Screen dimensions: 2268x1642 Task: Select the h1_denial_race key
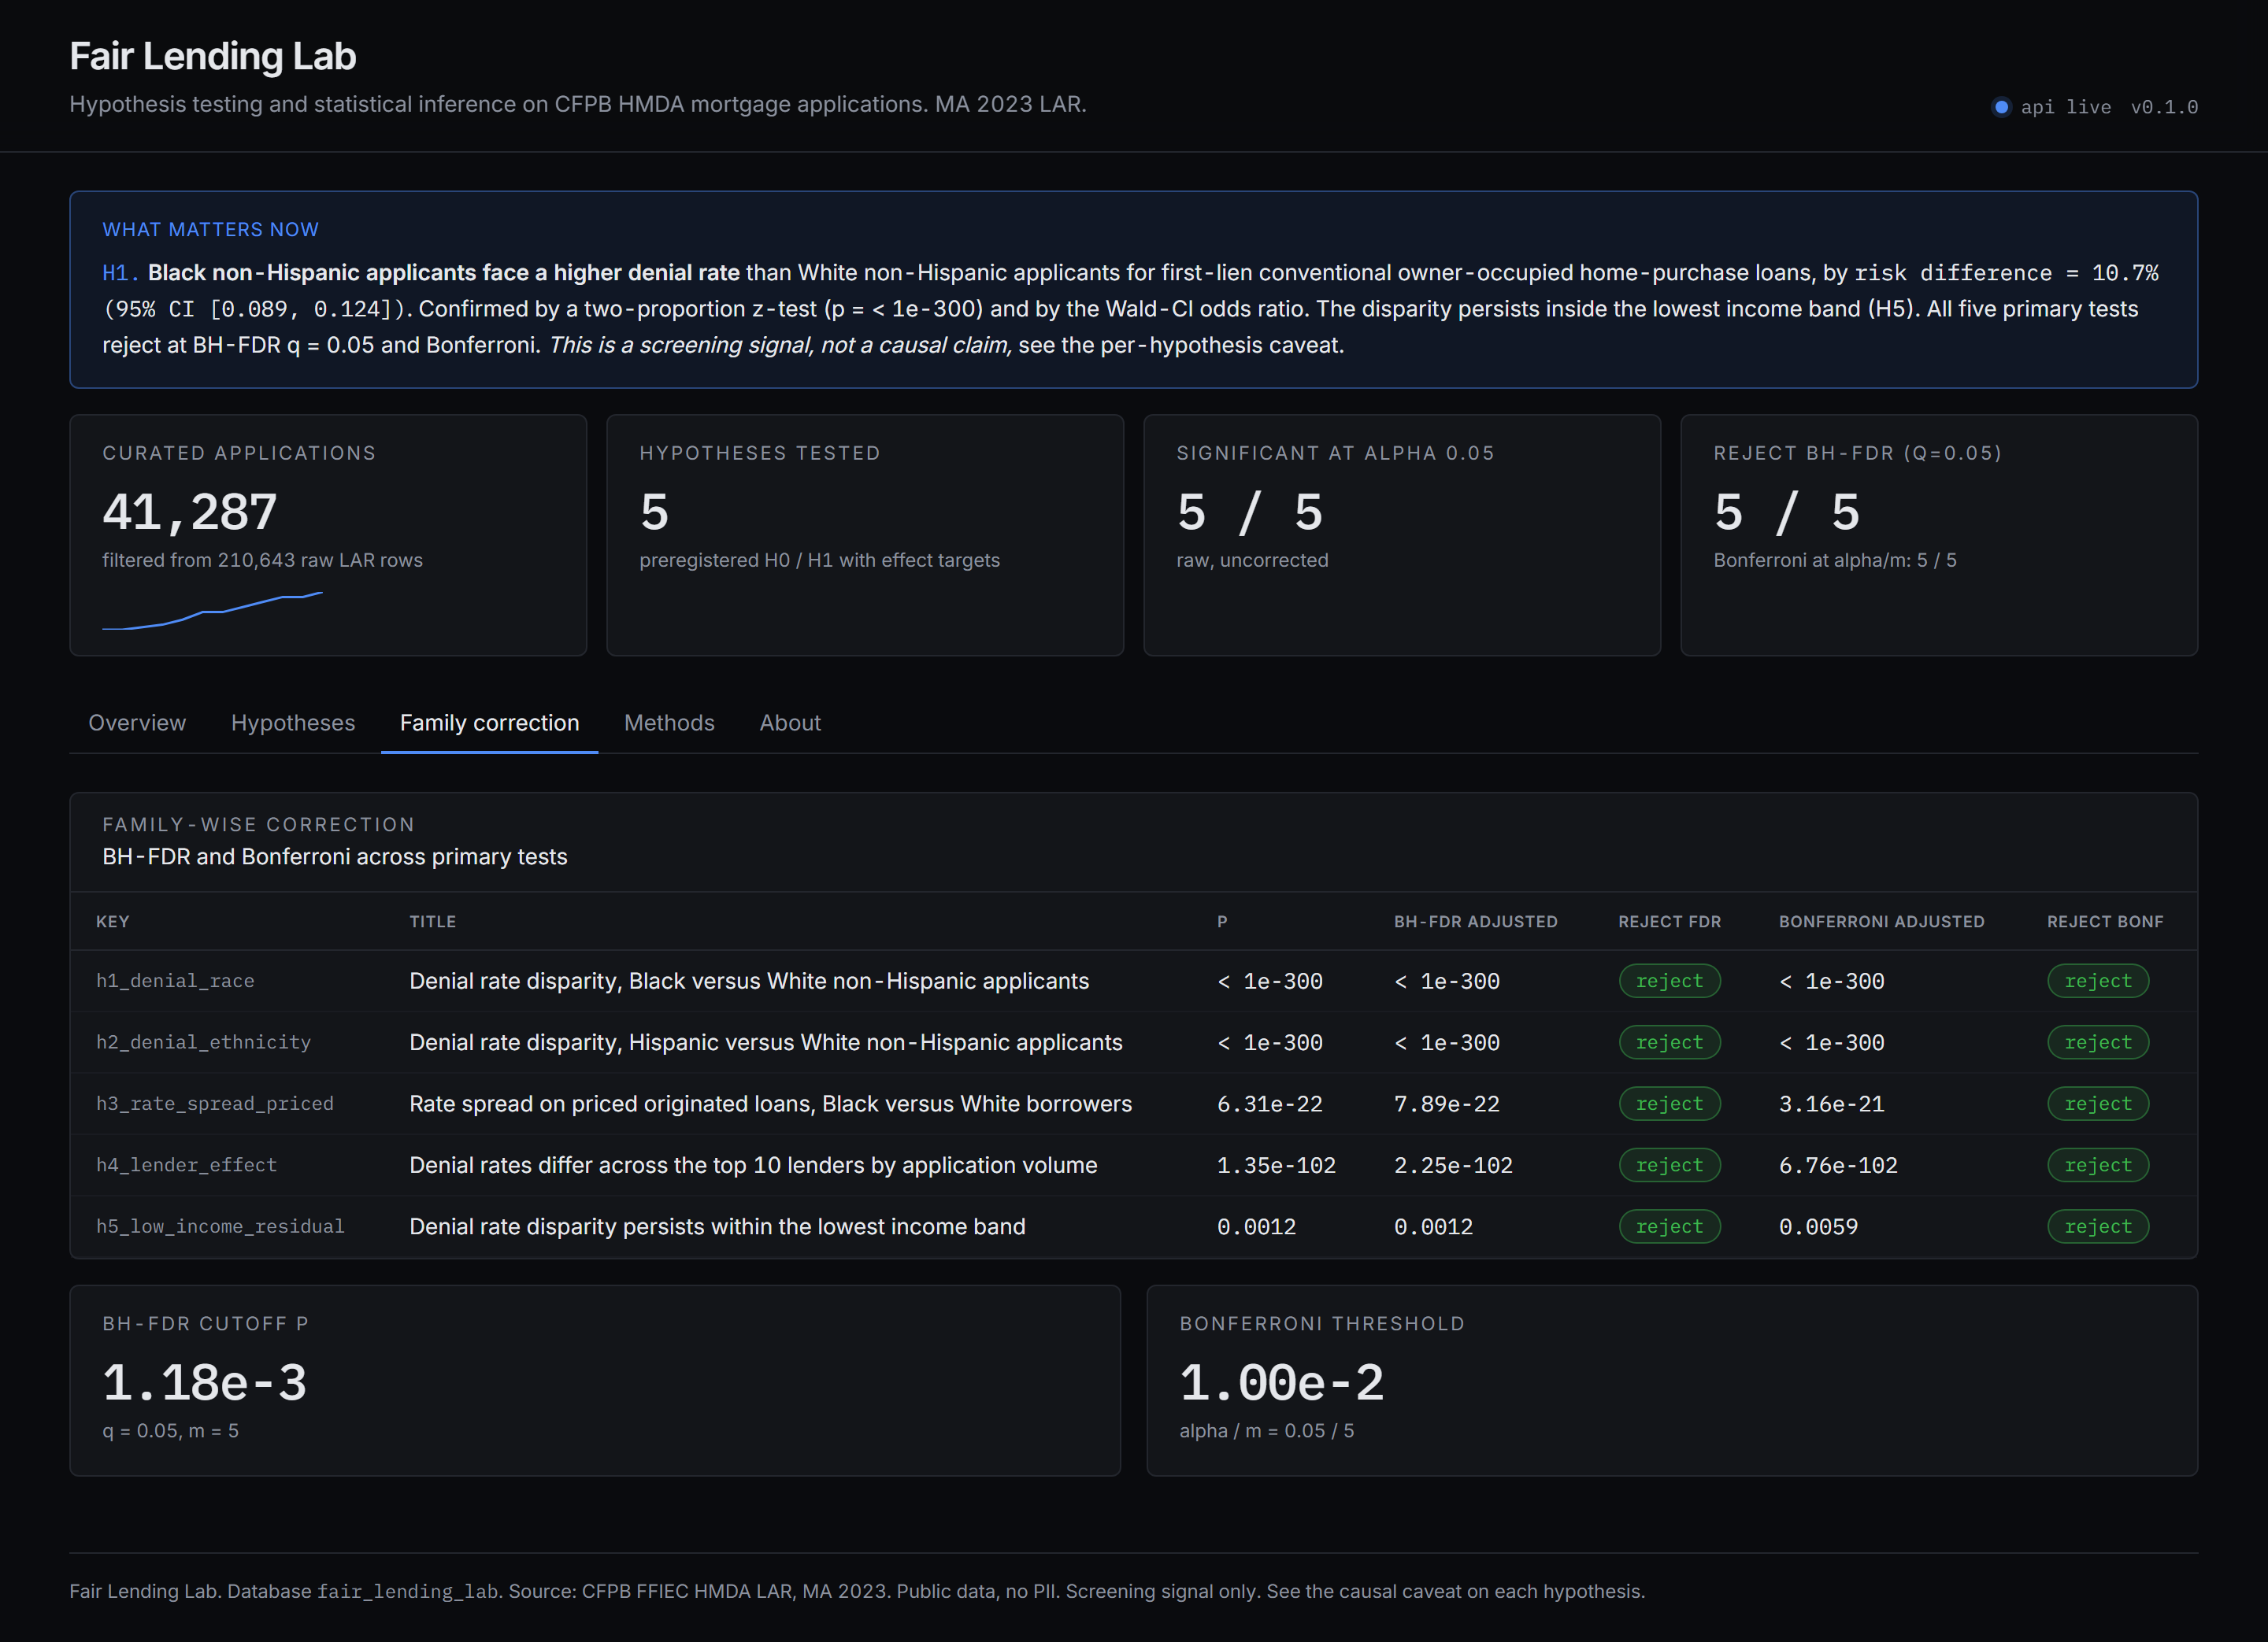[175, 982]
